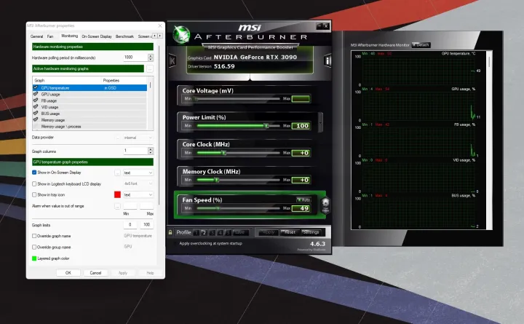The image size is (524, 324).
Task: Open the On-Screen Display text style dropdown
Action: point(138,173)
